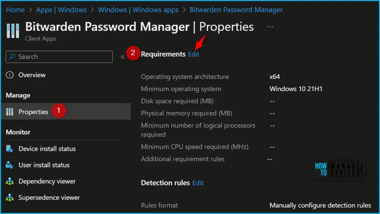380x214 pixels.
Task: Open Dependency viewer
Action: pos(47,181)
